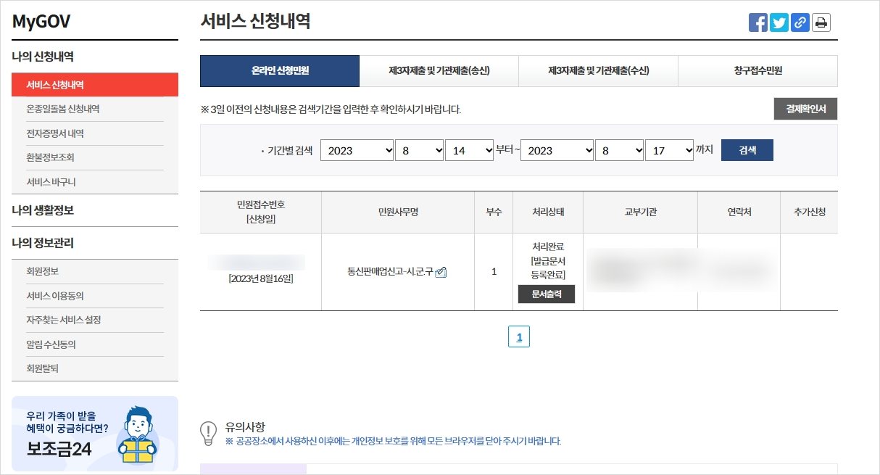Switch to the 창구접수민원 tab
The width and height of the screenshot is (880, 475).
(x=757, y=71)
